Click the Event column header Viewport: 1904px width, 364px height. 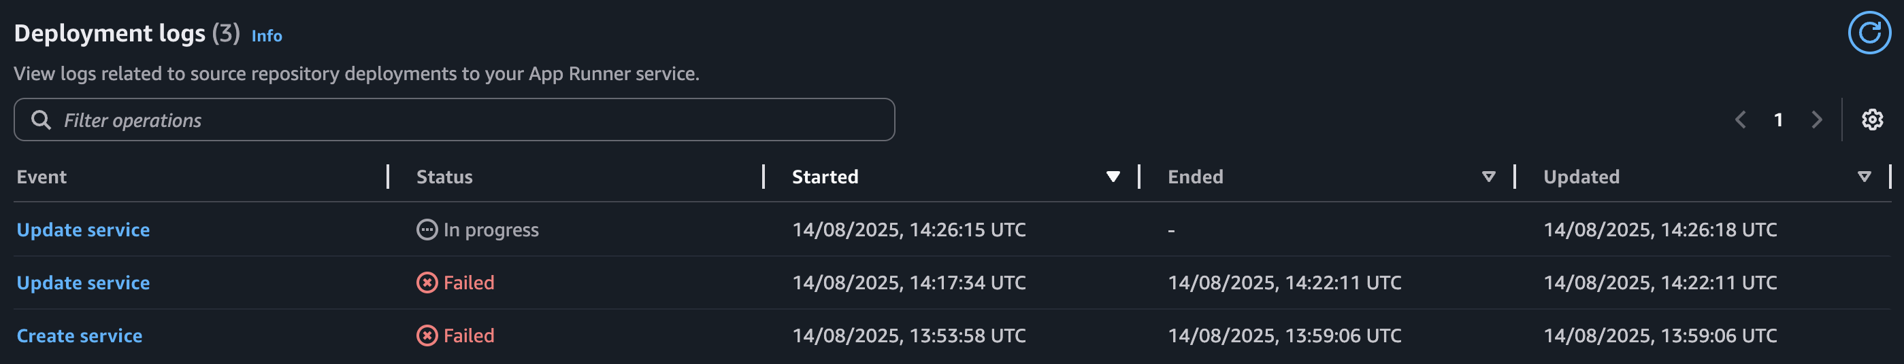coord(42,177)
